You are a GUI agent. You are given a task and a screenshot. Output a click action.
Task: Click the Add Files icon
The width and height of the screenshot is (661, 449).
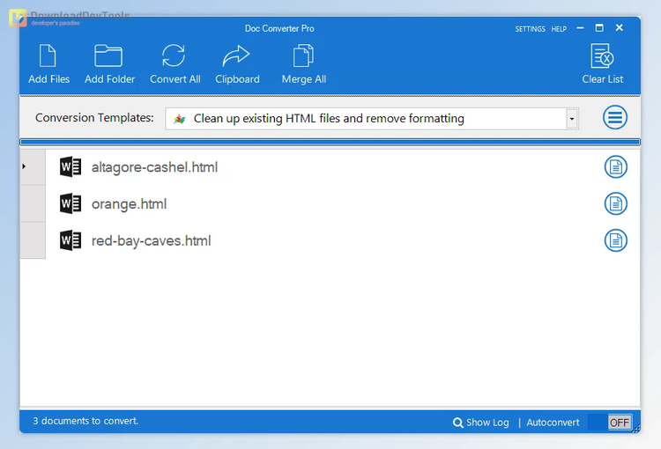pos(48,56)
